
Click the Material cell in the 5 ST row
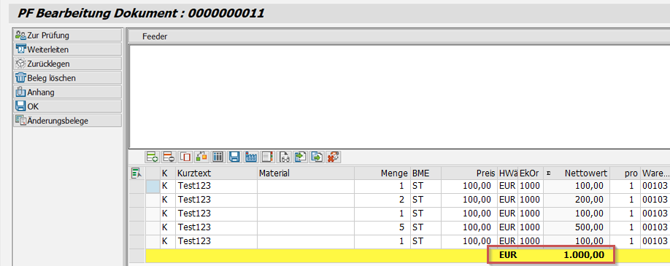coord(306,227)
